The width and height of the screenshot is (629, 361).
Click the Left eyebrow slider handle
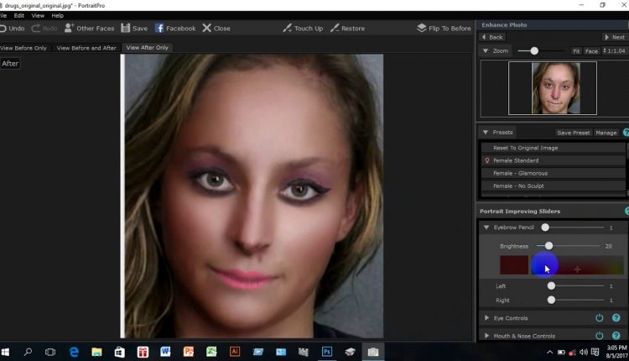[x=551, y=286]
